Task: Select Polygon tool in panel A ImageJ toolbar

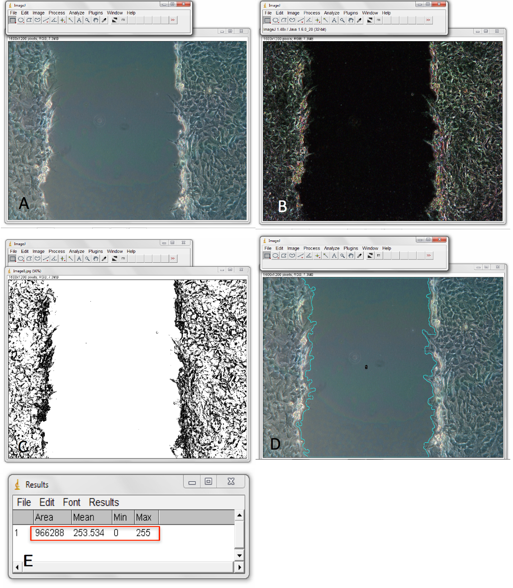Action: point(29,20)
